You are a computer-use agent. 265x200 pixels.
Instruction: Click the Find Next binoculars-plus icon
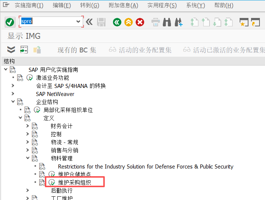click(179, 22)
